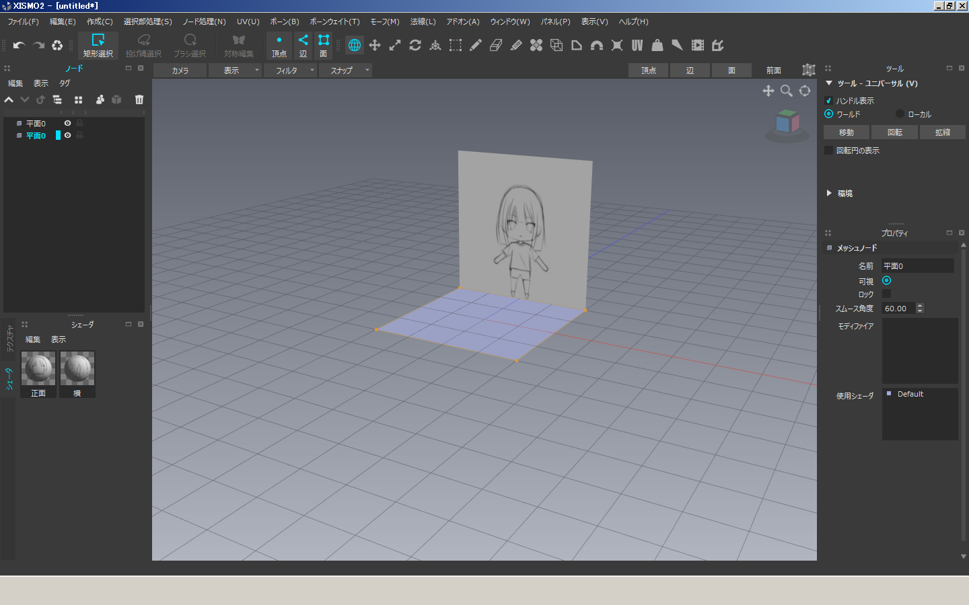Select the unselected white 平面0 node row
Image resolution: width=969 pixels, height=605 pixels.
74,123
